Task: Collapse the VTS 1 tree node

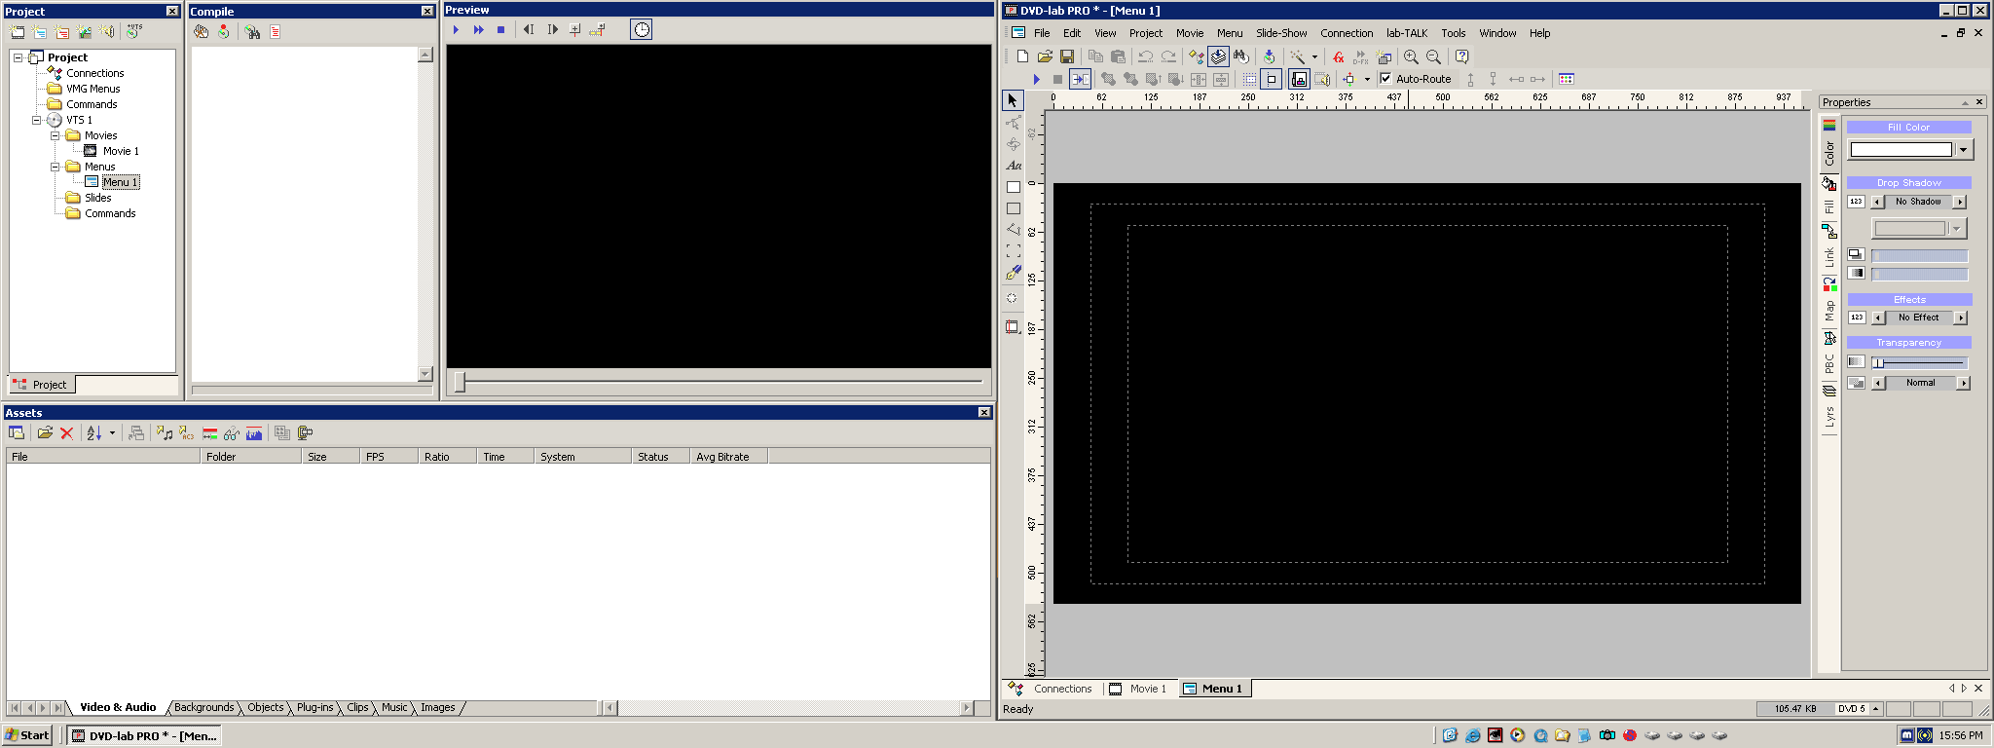Action: coord(37,120)
